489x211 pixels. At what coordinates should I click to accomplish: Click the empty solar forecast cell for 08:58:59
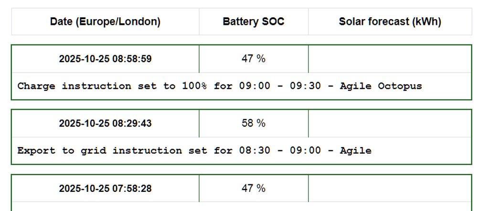point(390,59)
